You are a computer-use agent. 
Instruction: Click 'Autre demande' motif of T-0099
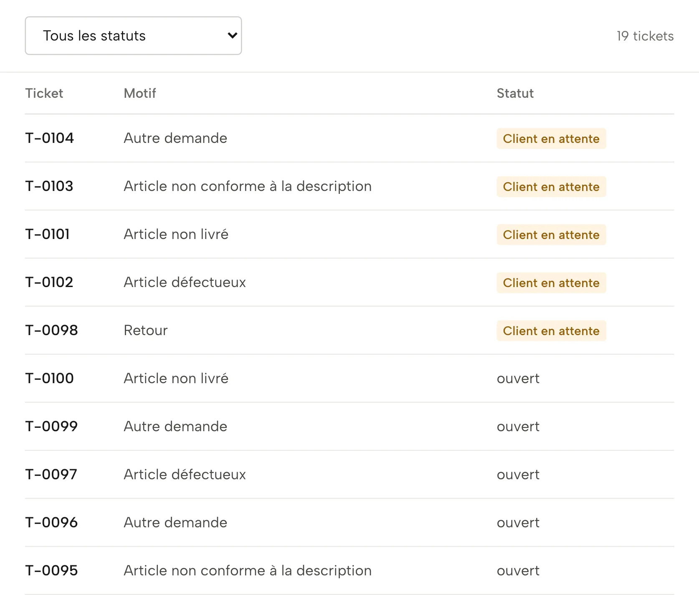click(175, 426)
